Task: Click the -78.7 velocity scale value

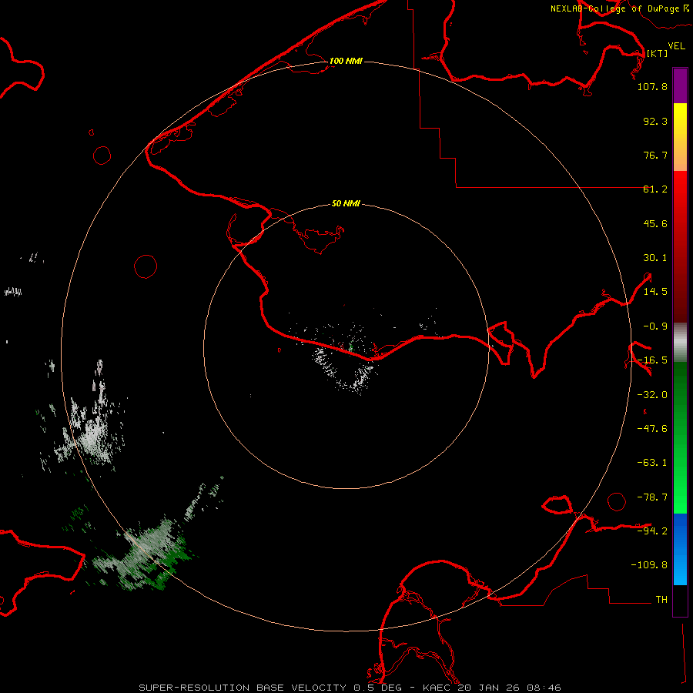Action: [652, 497]
